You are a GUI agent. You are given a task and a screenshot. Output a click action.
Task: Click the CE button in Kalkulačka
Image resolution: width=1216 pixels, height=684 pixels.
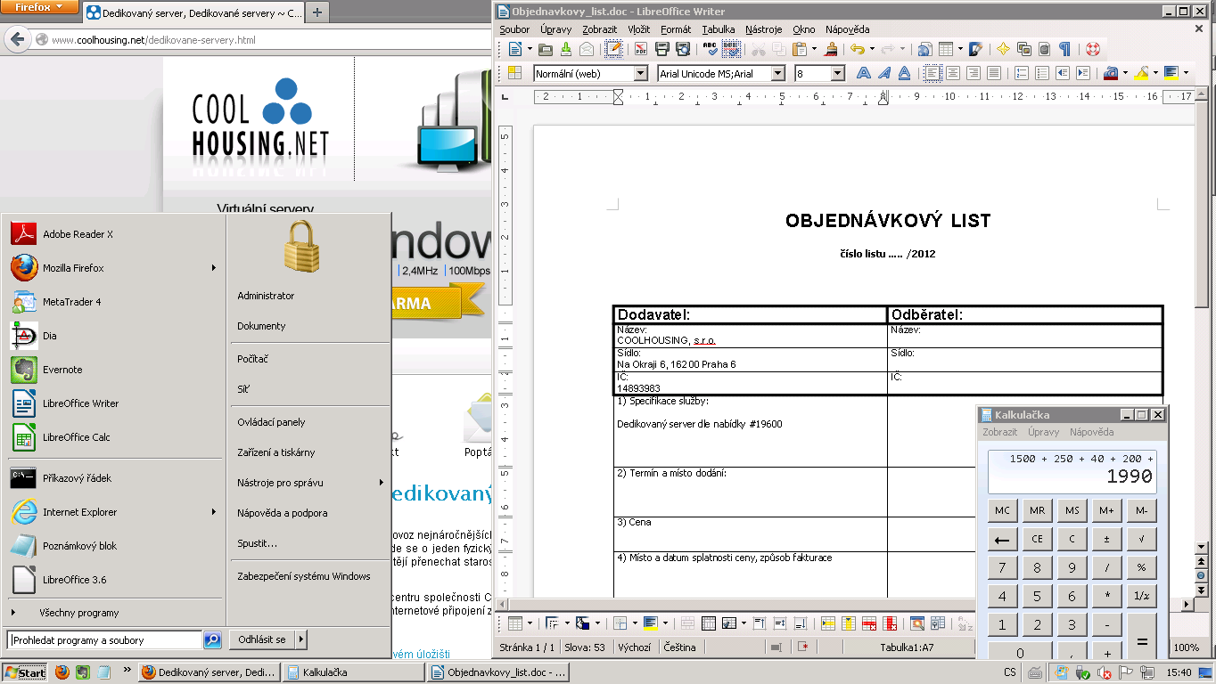(1037, 539)
